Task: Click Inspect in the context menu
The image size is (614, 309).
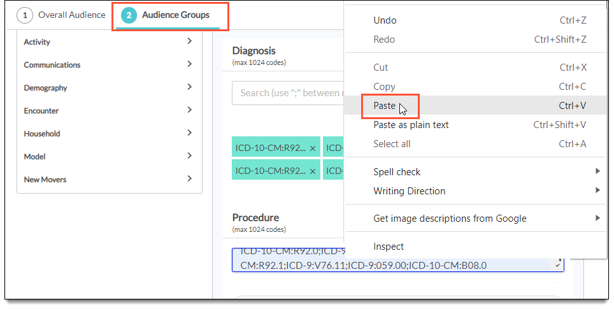Action: [x=389, y=247]
